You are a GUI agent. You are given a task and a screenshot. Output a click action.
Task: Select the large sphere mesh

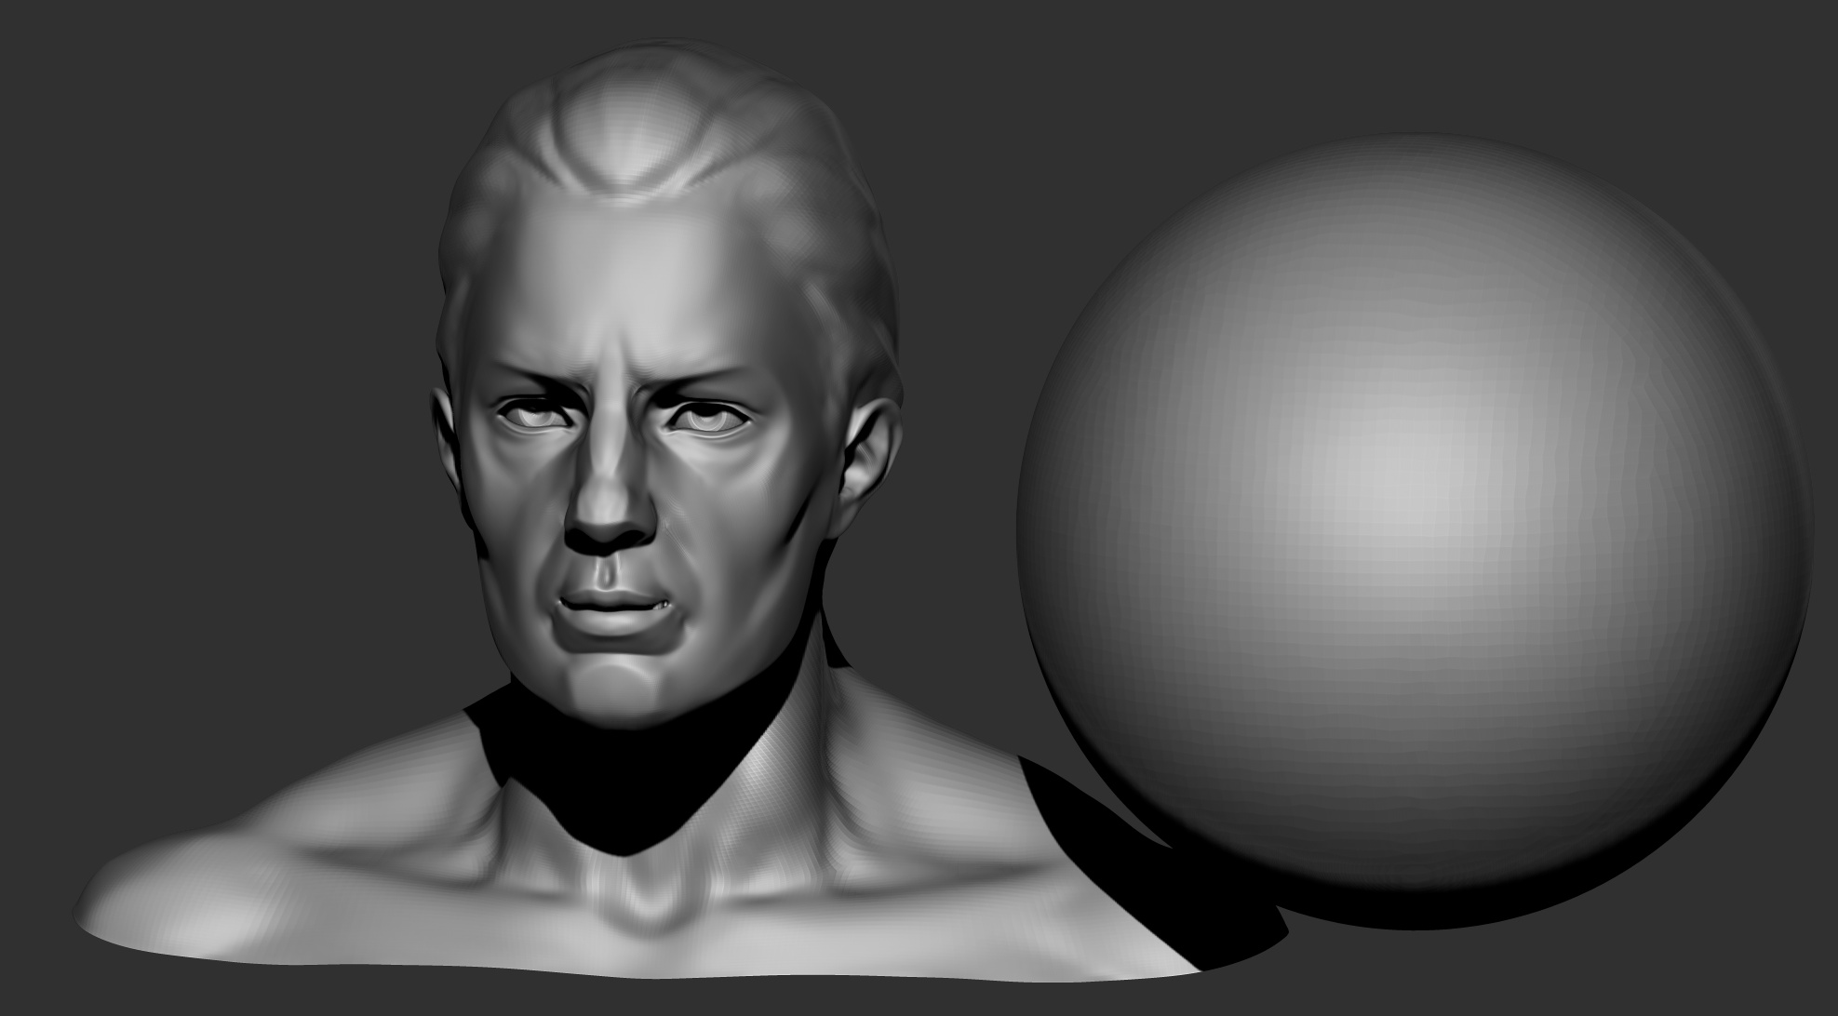click(1415, 532)
